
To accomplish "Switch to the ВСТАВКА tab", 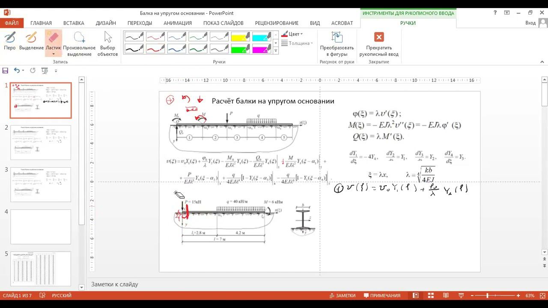I will (74, 23).
